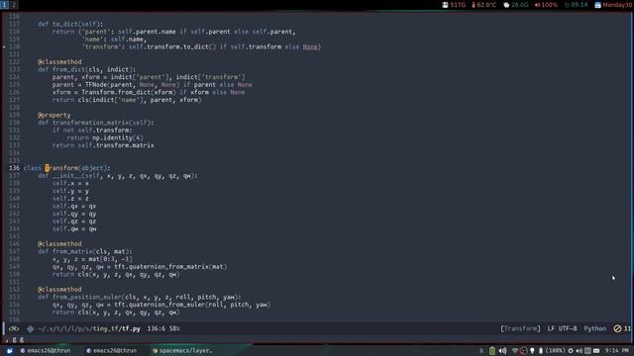The width and height of the screenshot is (634, 356).
Task: Click the green battery tray icon
Action: tap(492, 351)
